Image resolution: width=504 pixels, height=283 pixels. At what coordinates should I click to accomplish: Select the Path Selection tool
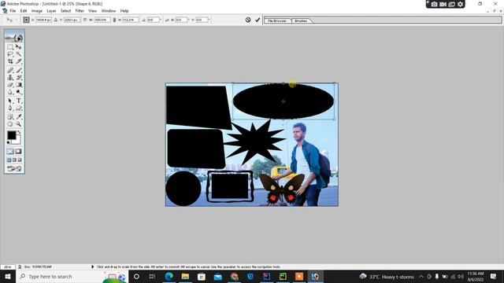10,101
